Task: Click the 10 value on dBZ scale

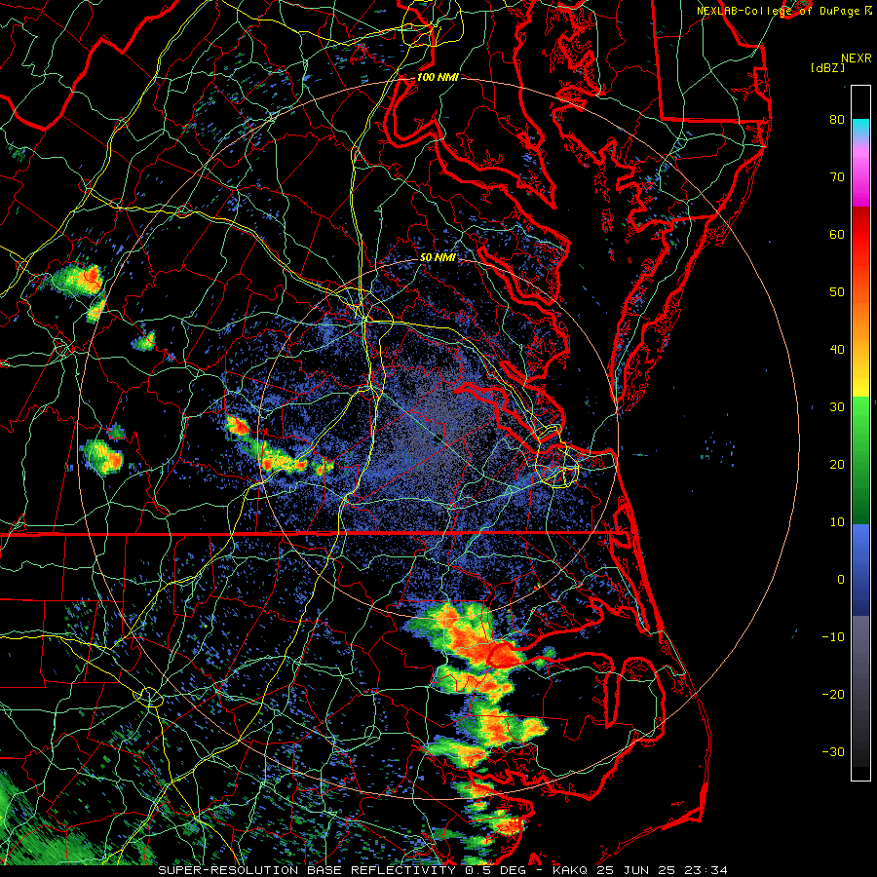Action: coord(837,522)
